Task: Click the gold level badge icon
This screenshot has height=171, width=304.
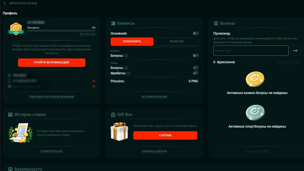Action: [x=15, y=29]
